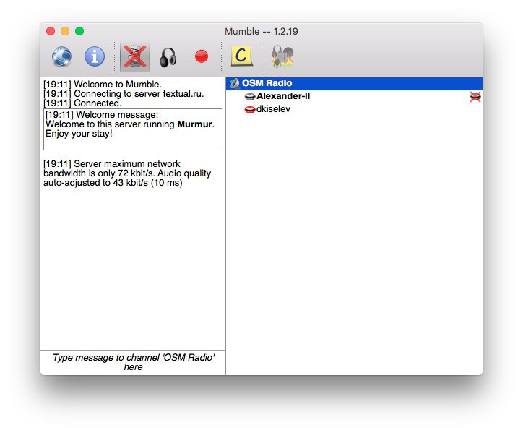
Task: Open the server connect globe icon
Action: pos(61,56)
